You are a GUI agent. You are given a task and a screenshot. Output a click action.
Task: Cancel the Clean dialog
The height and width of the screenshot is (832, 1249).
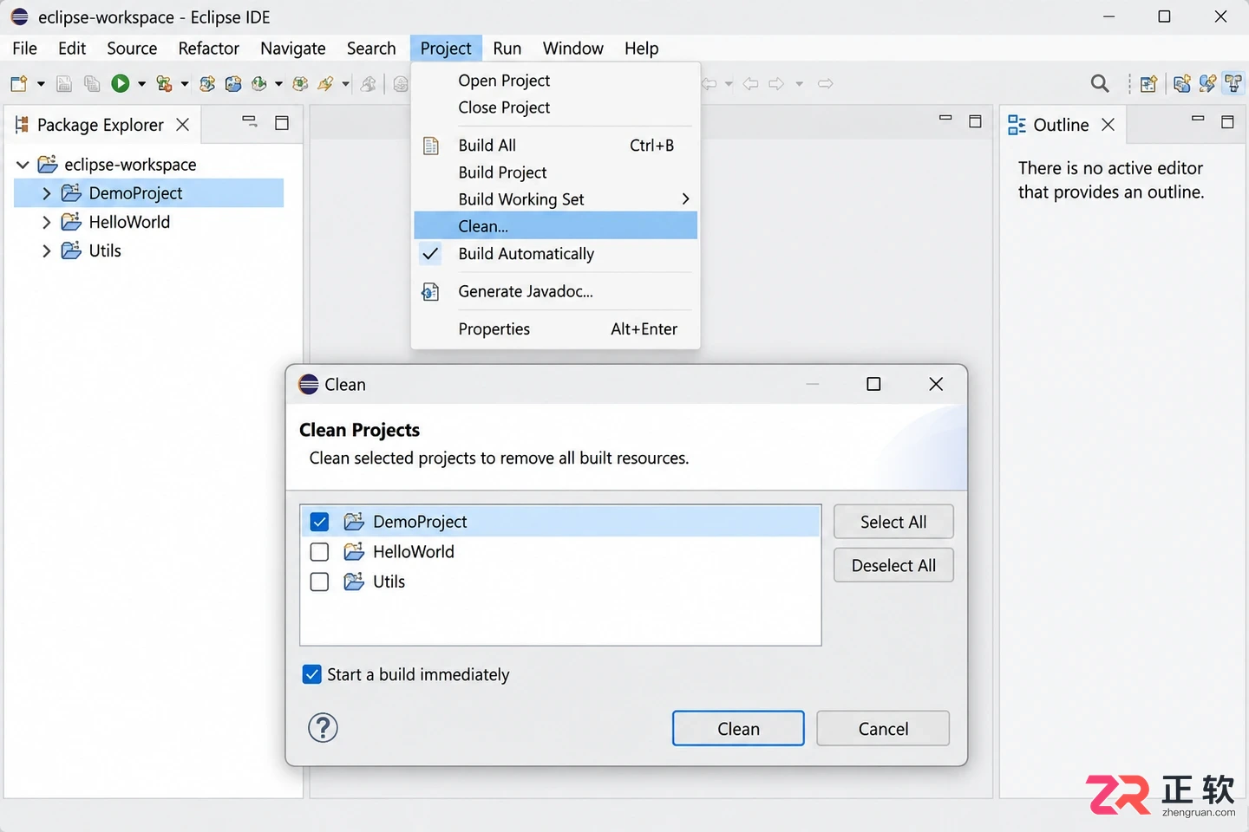[883, 728]
